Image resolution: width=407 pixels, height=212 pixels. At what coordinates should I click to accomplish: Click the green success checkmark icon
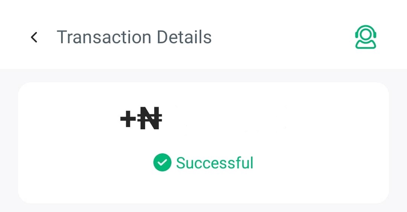[x=162, y=163]
